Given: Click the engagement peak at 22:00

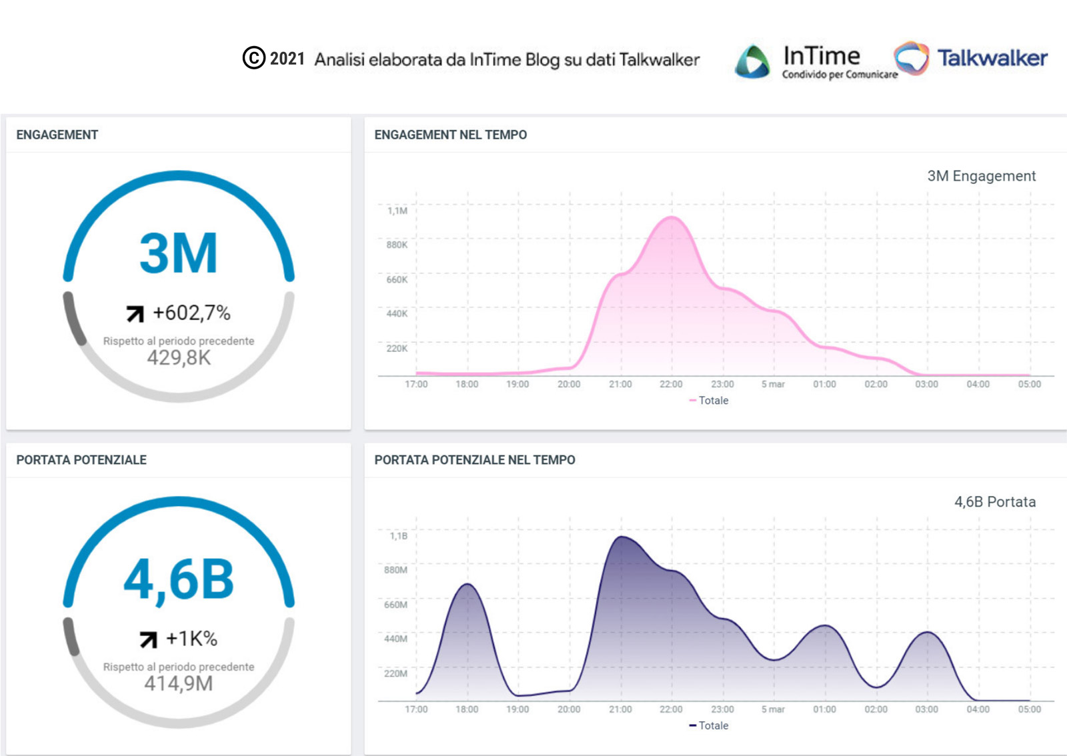Looking at the screenshot, I should 672,217.
